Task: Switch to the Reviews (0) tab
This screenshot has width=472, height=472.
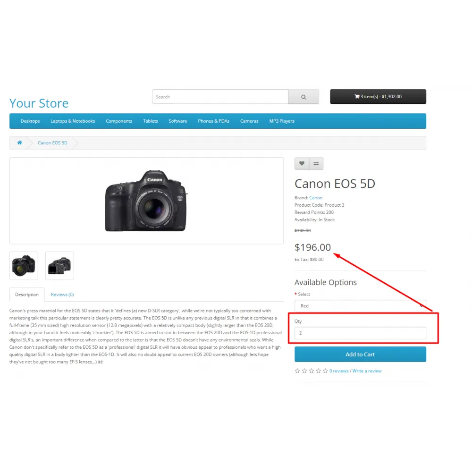Action: (x=62, y=295)
